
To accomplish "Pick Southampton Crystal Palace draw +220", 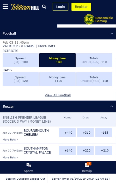I will click(86, 150).
